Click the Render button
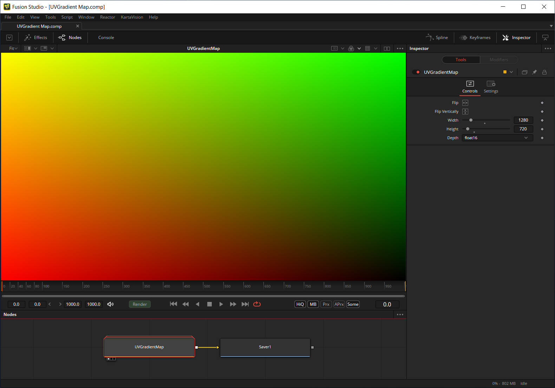The height and width of the screenshot is (388, 555). click(140, 304)
